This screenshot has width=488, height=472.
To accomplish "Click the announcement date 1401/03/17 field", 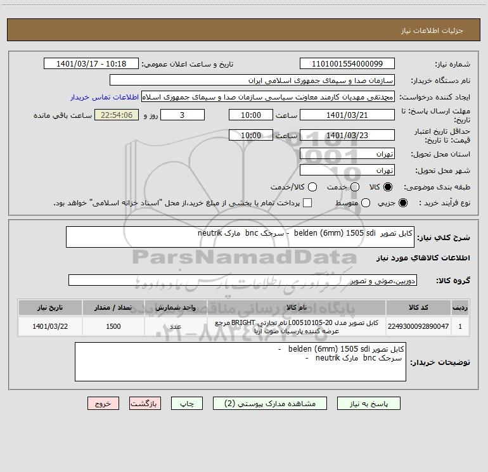I will 91,63.
